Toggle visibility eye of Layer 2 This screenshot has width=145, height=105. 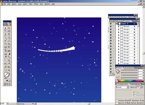tap(111, 24)
